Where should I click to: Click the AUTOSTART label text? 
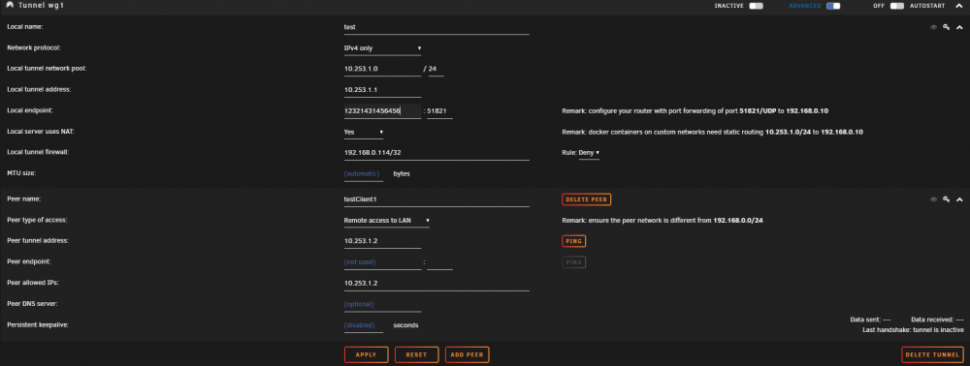(927, 6)
